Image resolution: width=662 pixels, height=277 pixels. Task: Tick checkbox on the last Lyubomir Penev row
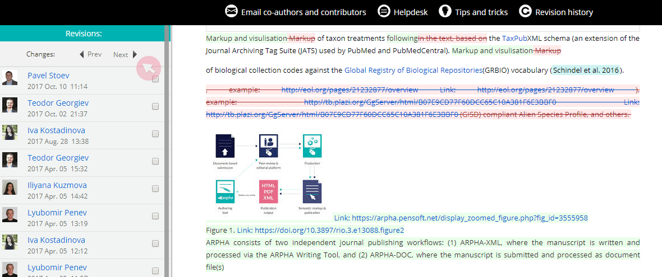(155, 271)
